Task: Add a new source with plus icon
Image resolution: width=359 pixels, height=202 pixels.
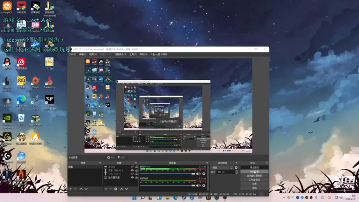Action: (106, 189)
